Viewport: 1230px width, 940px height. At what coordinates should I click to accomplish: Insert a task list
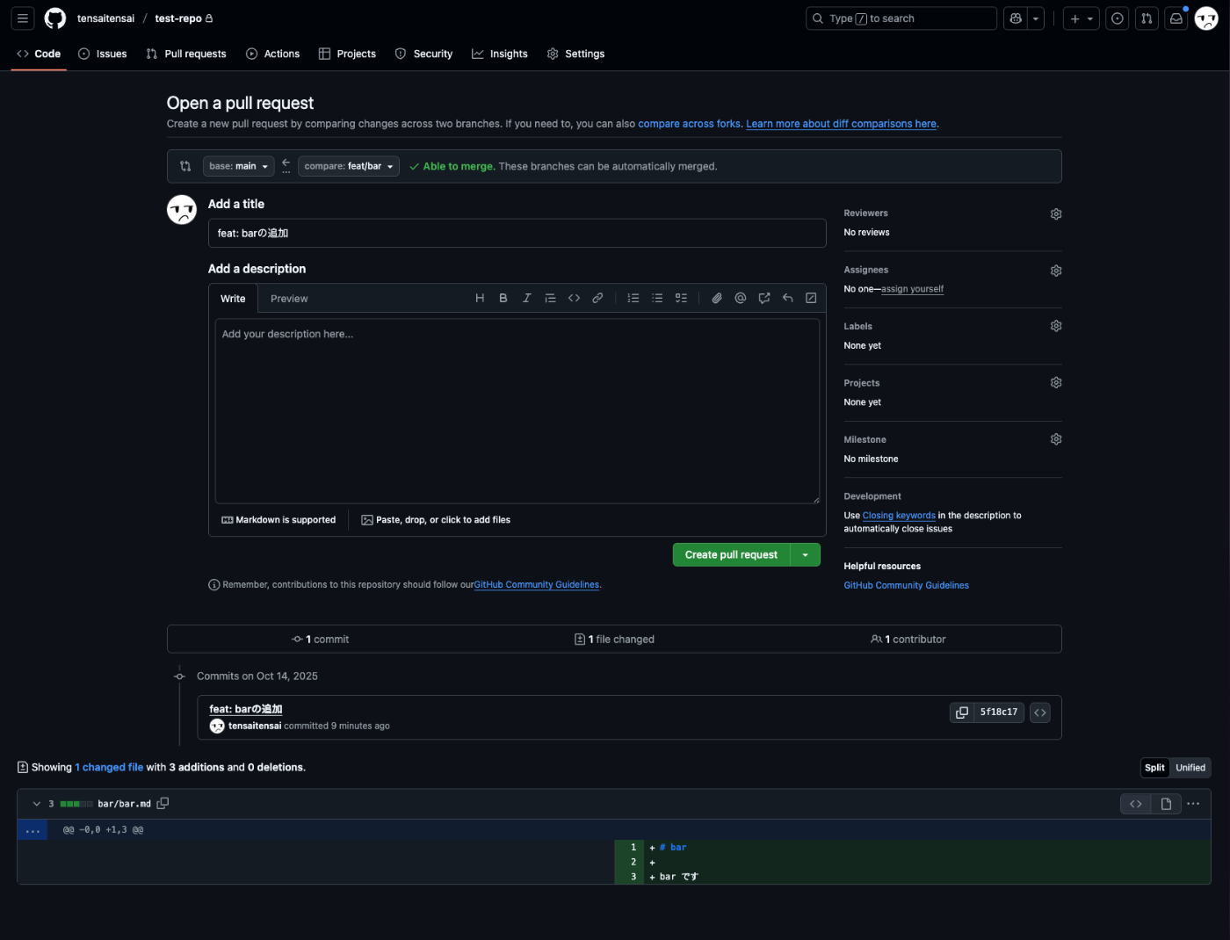pyautogui.click(x=681, y=299)
